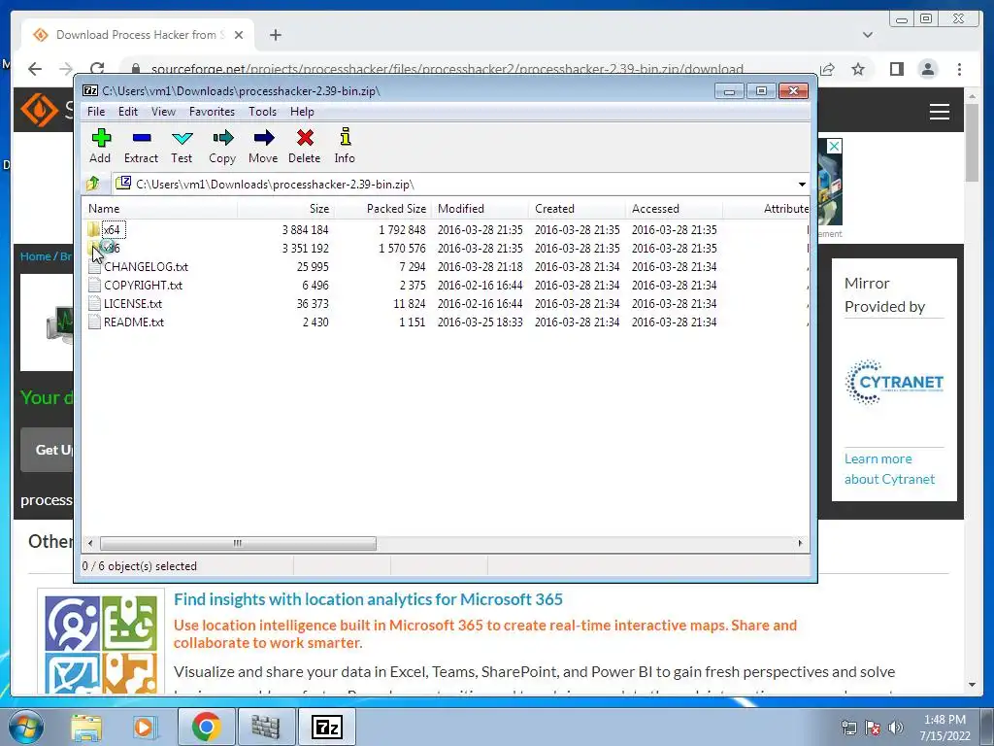Open the Tools menu
Image resolution: width=994 pixels, height=746 pixels.
(x=262, y=112)
